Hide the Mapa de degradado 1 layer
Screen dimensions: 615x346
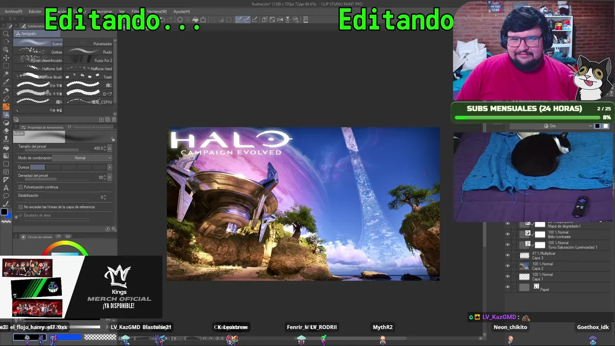(x=507, y=224)
